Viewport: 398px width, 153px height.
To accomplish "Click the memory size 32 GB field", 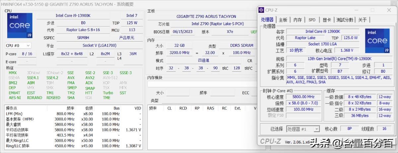I will 179,45.
